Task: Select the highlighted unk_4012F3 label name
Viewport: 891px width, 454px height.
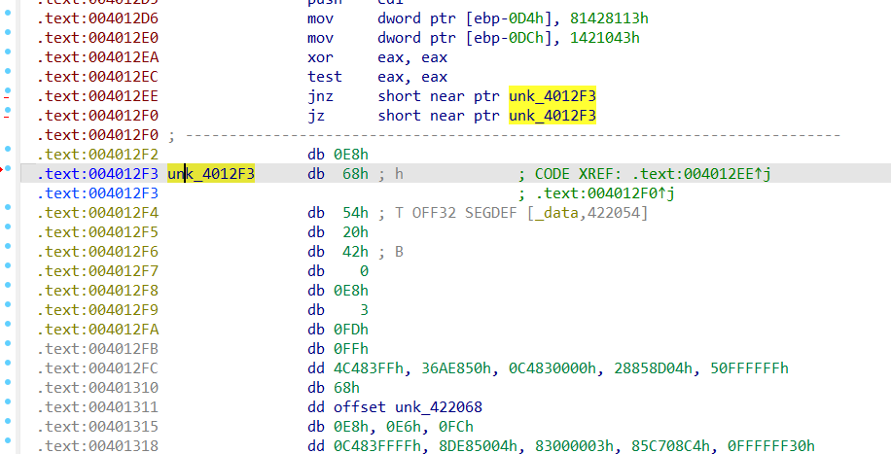Action: click(211, 174)
